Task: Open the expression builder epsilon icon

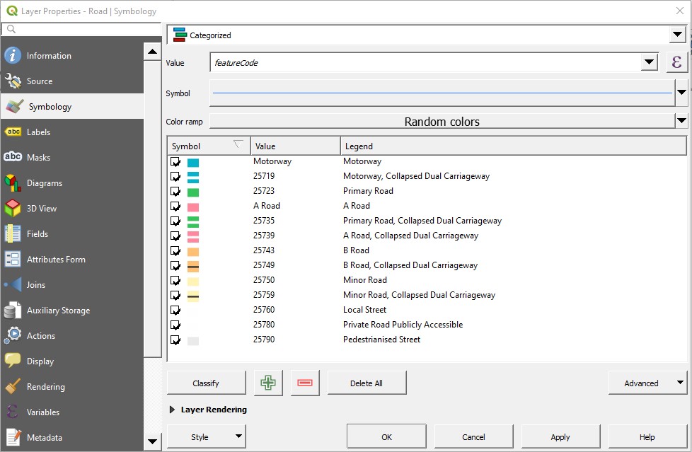Action: pos(676,62)
